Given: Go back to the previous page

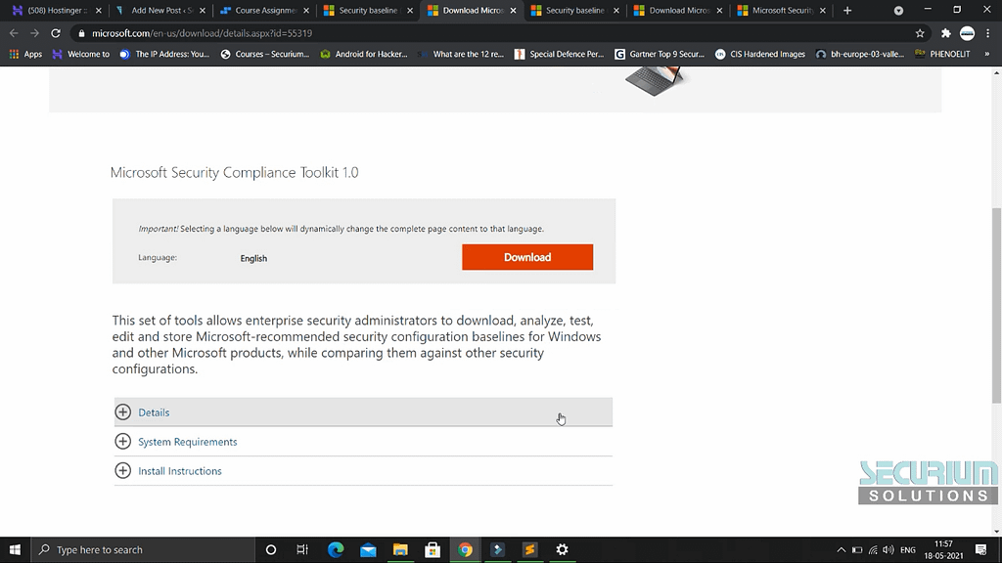Looking at the screenshot, I should [14, 33].
